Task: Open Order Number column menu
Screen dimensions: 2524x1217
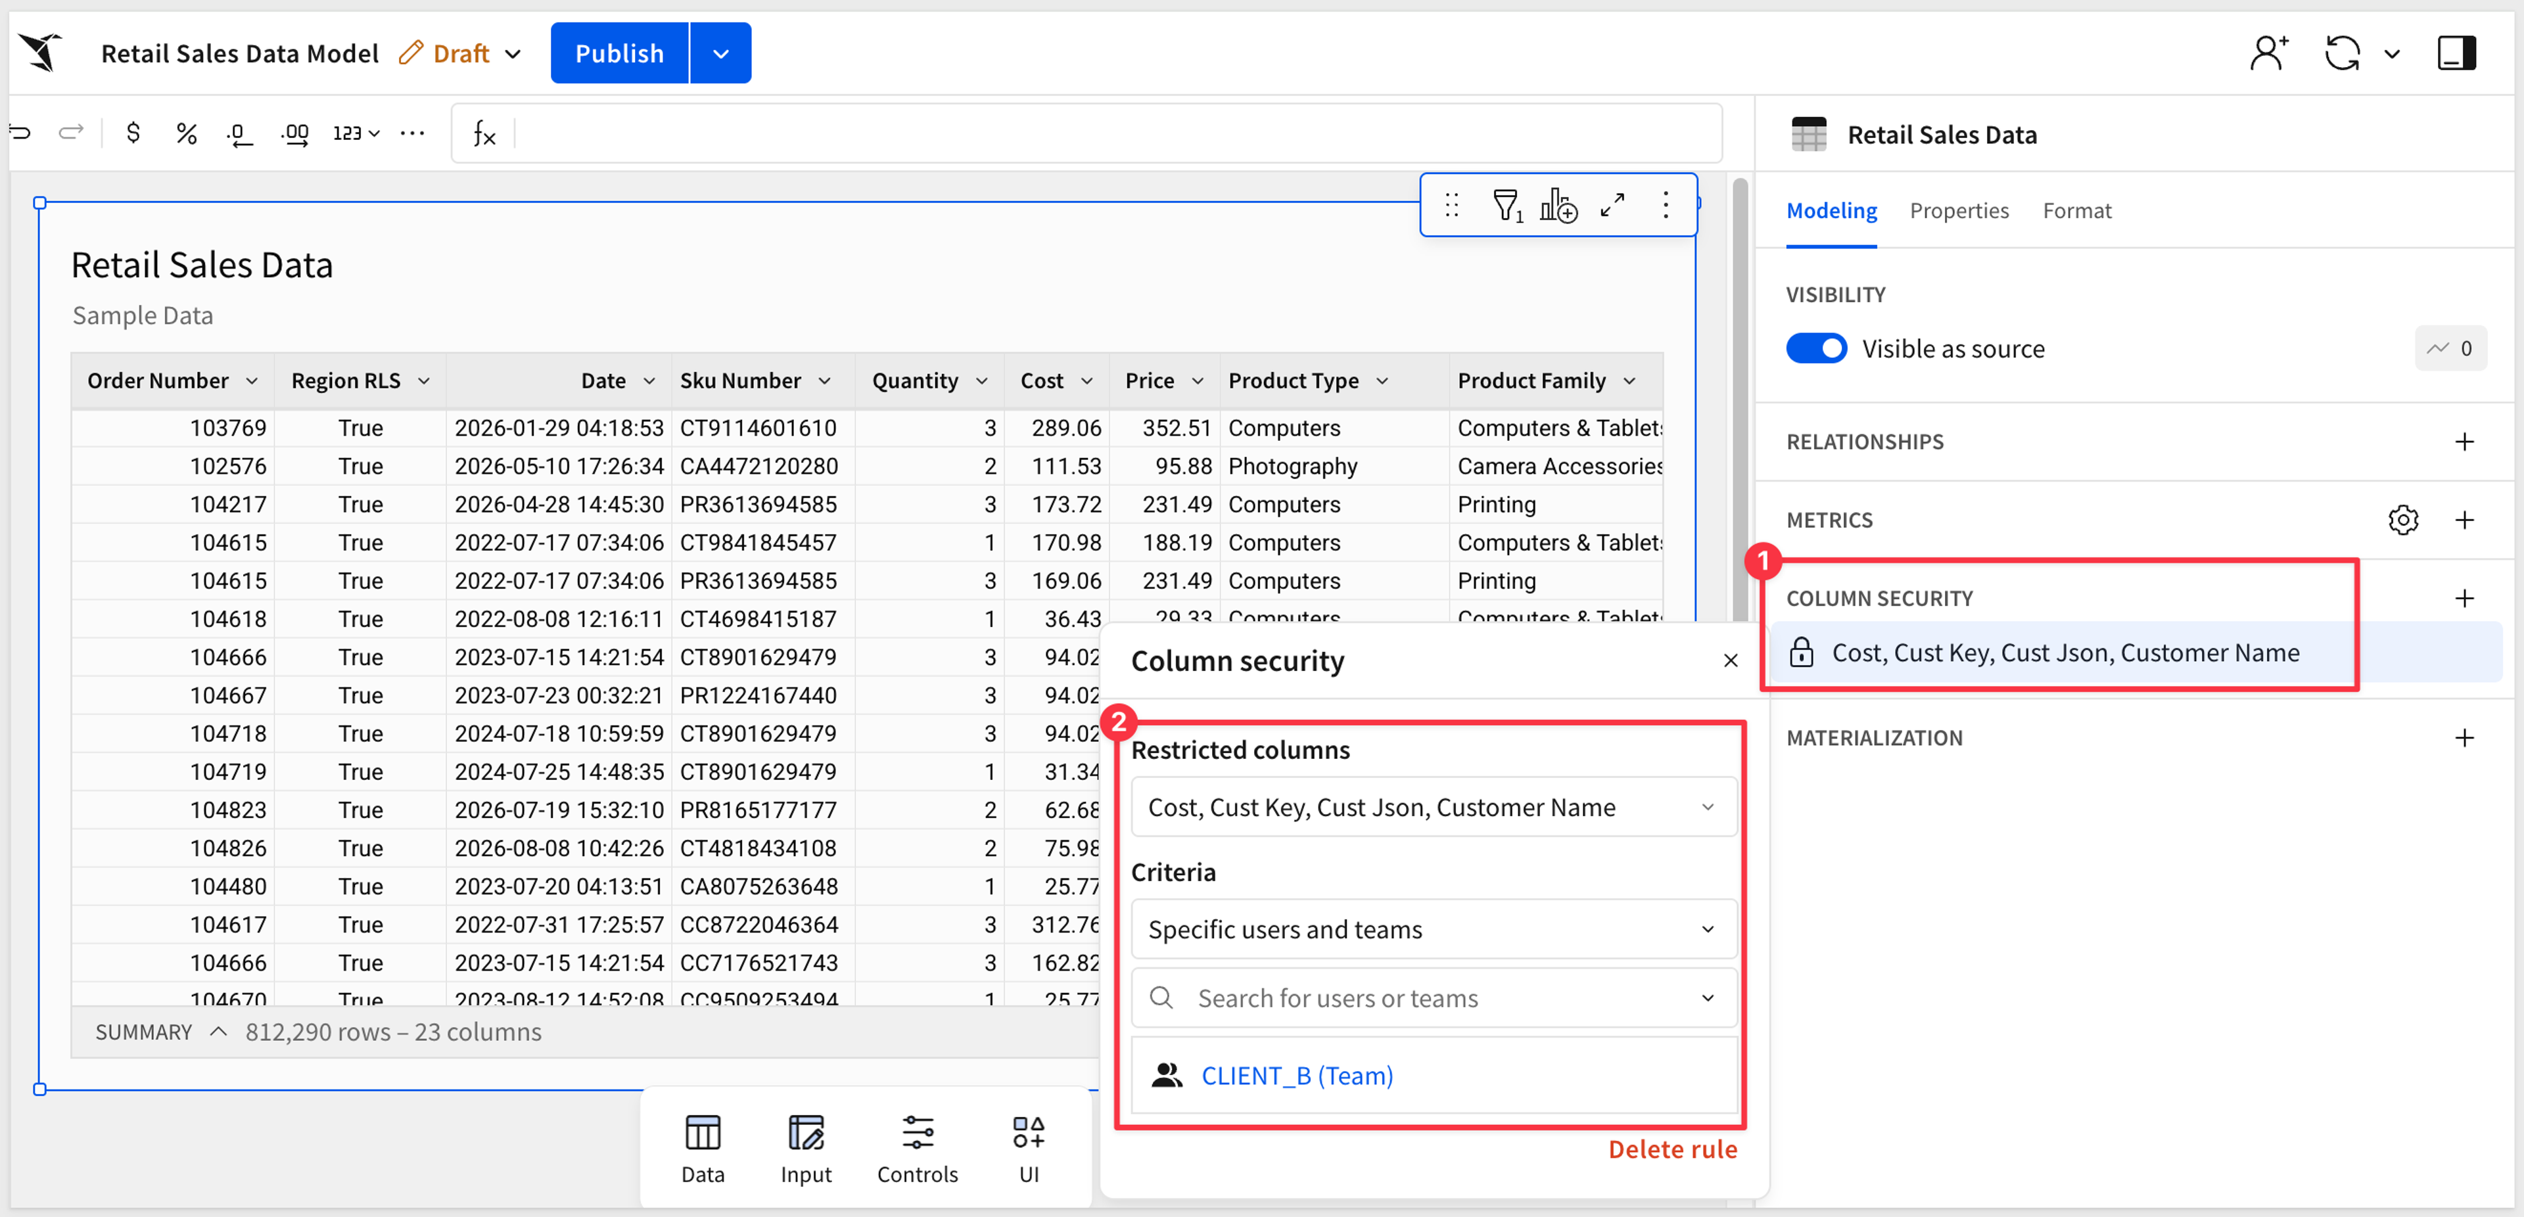Action: (252, 381)
